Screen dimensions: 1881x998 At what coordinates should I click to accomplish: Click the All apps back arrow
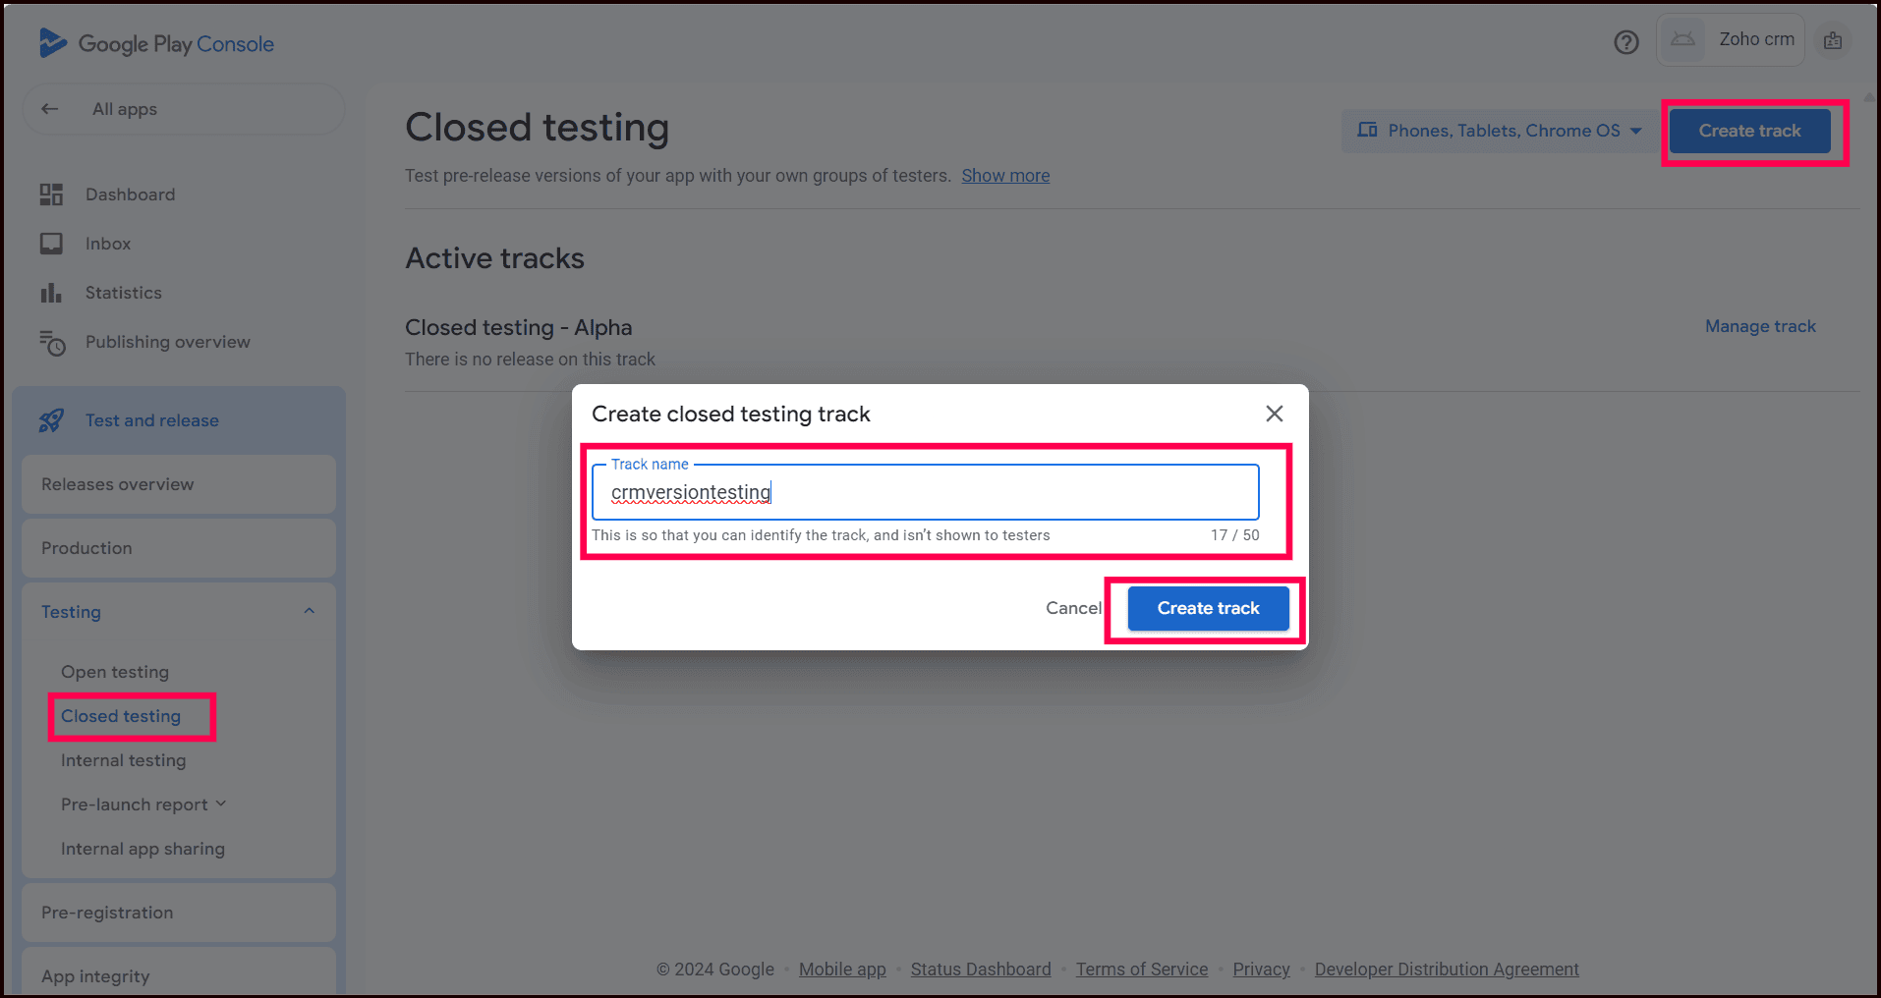(x=50, y=109)
